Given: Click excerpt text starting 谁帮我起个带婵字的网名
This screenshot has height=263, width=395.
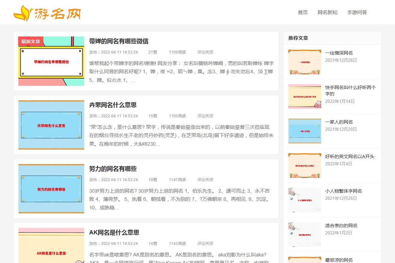Looking at the screenshot, I should click(x=181, y=72).
